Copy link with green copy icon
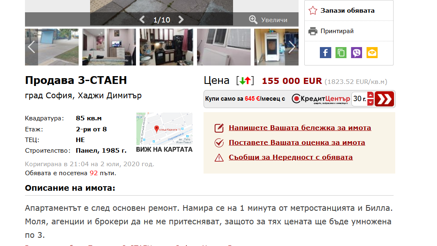 (x=341, y=53)
